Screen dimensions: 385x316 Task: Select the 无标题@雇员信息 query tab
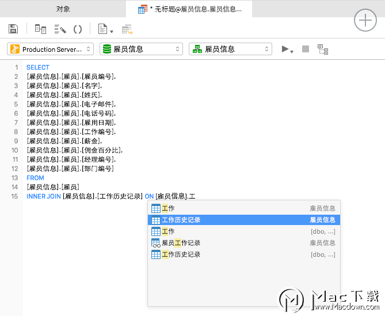(x=189, y=9)
